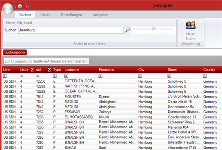Screen dimensions: 222x150
Task: Select the ESSABAR lastname cell
Action: point(72,112)
